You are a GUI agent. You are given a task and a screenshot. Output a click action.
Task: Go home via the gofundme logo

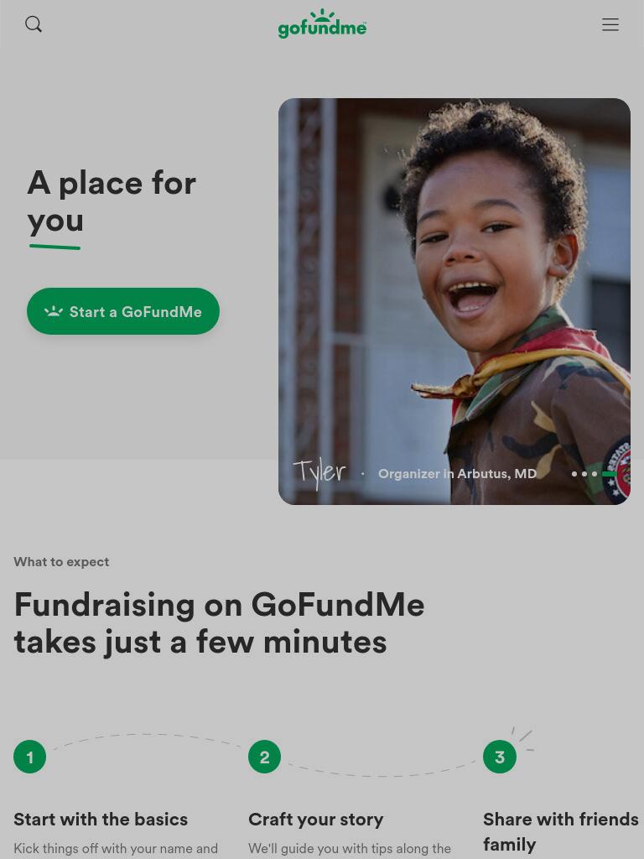pyautogui.click(x=322, y=23)
